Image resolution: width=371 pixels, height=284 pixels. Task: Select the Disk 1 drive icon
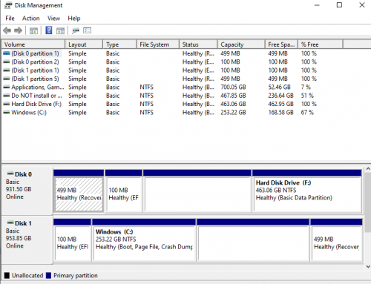10,222
